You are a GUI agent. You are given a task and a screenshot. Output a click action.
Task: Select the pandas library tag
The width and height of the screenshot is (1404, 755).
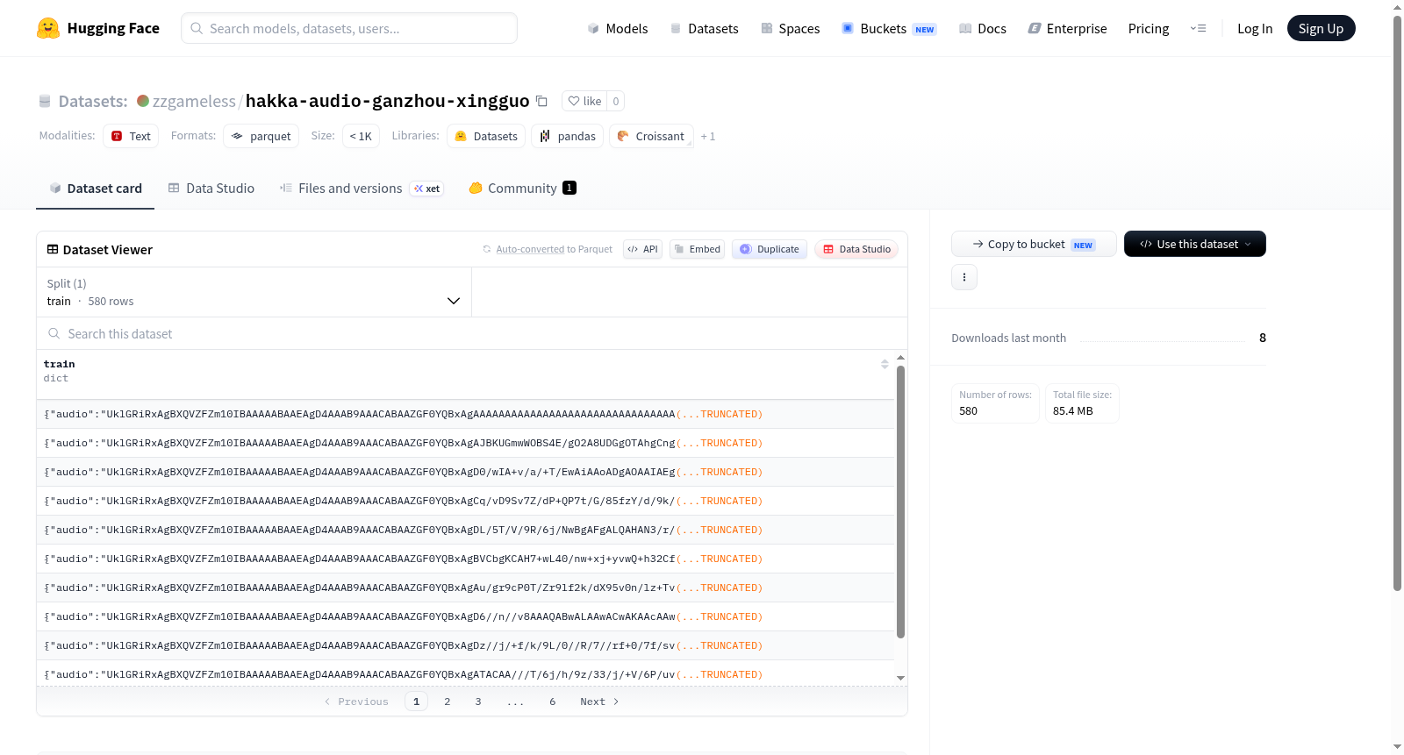pyautogui.click(x=567, y=136)
